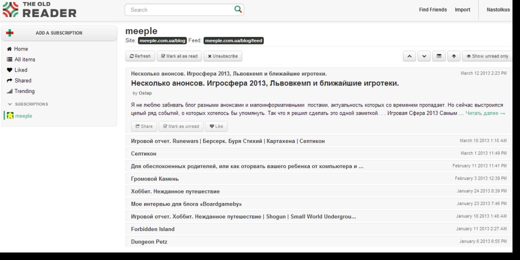Click Add a Subscription button
520x260 pixels.
click(59, 33)
